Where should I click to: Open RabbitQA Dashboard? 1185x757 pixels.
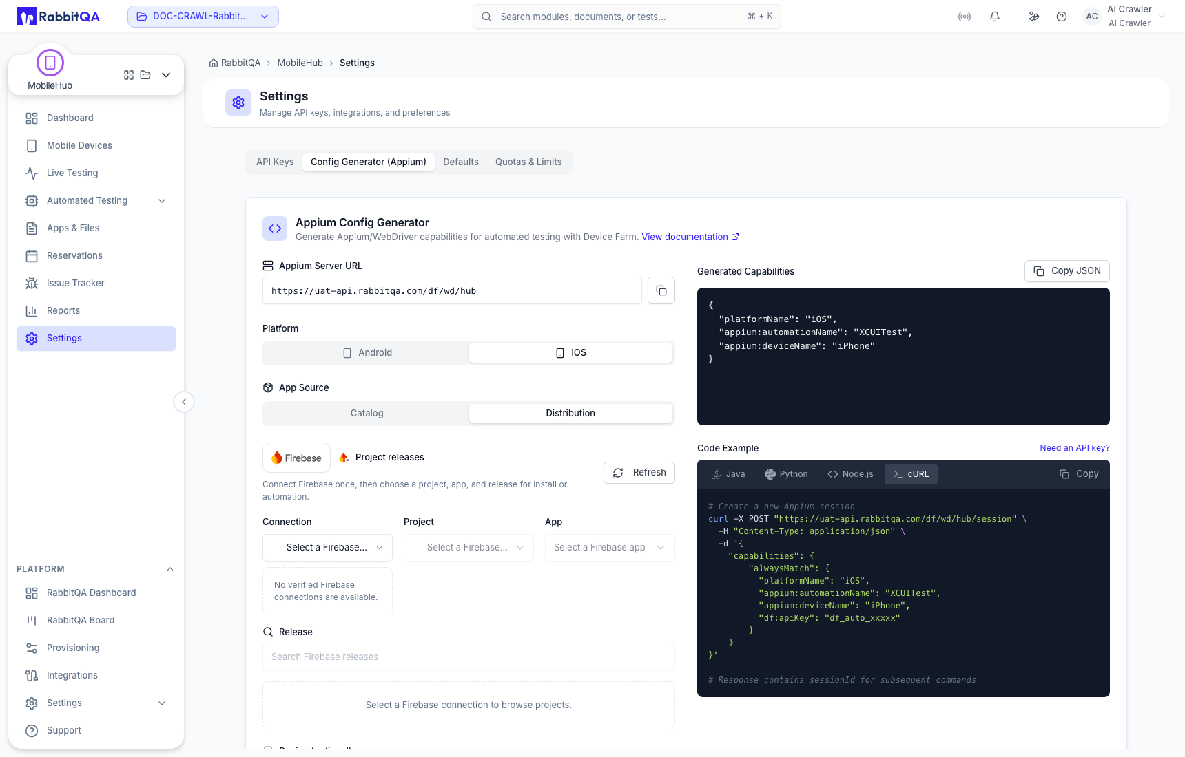(96, 593)
